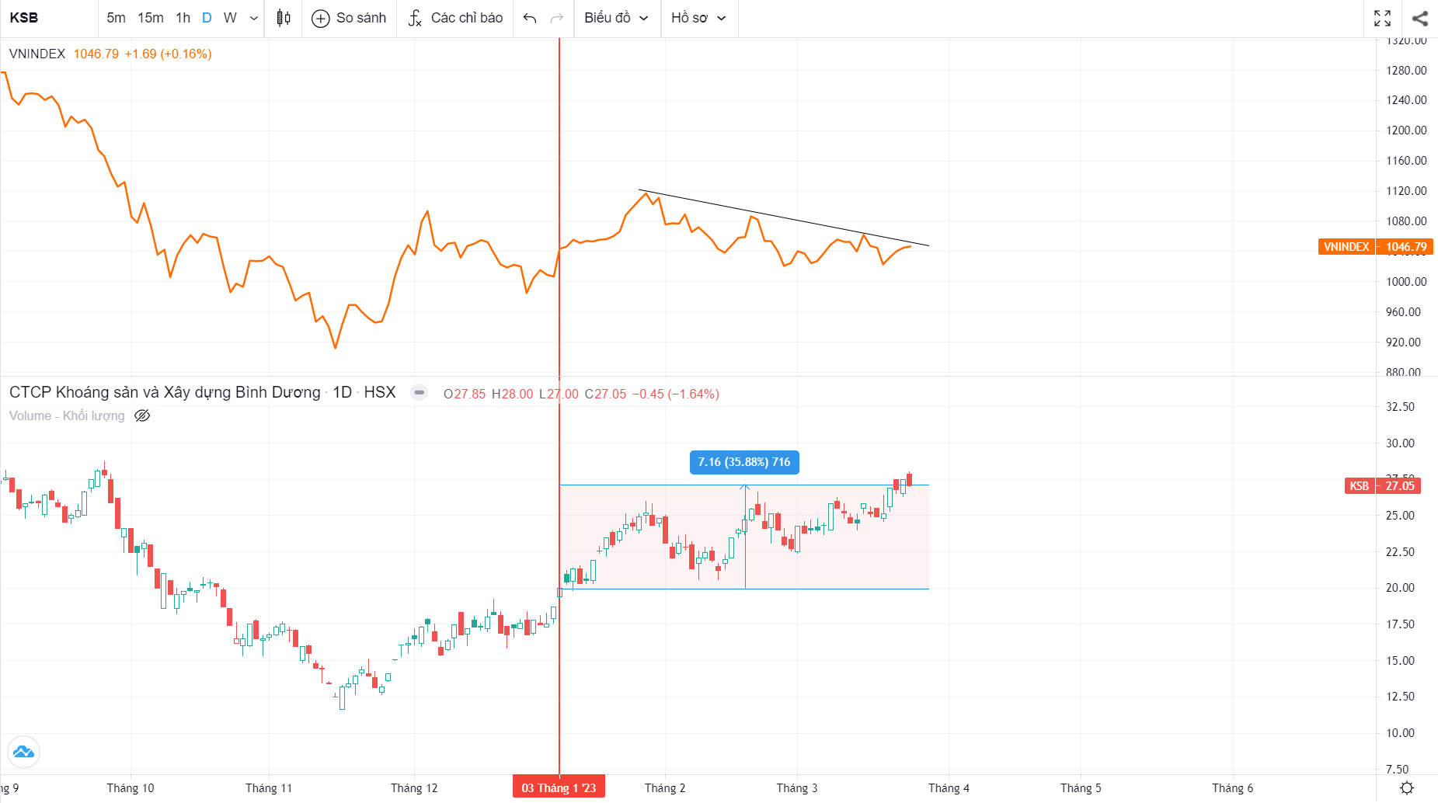Click the share chart icon

(x=1419, y=18)
